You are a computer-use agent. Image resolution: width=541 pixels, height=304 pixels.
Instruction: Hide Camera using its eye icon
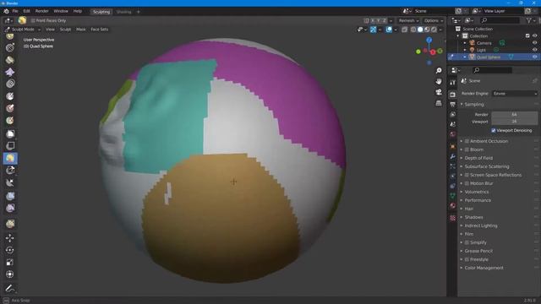535,43
